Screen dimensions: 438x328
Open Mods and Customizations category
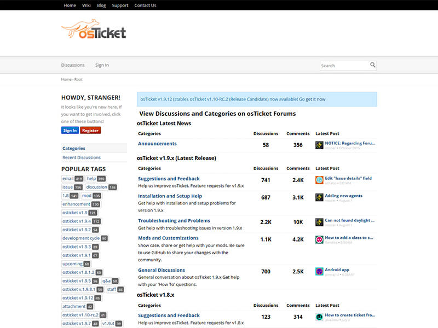168,238
